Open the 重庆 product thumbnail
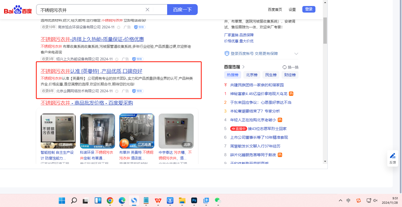 tap(97, 131)
